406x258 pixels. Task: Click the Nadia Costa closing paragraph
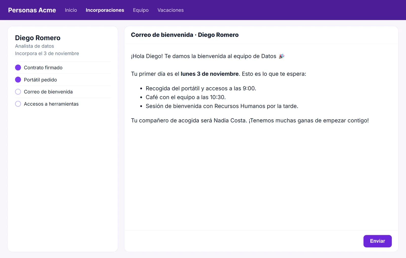(250, 121)
